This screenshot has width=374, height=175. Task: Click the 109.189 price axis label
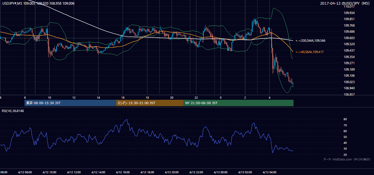coord(350,69)
